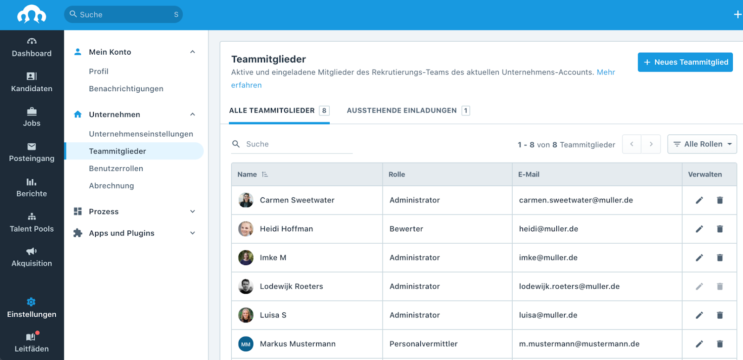
Task: Open the Posteingang inbox
Action: (32, 152)
